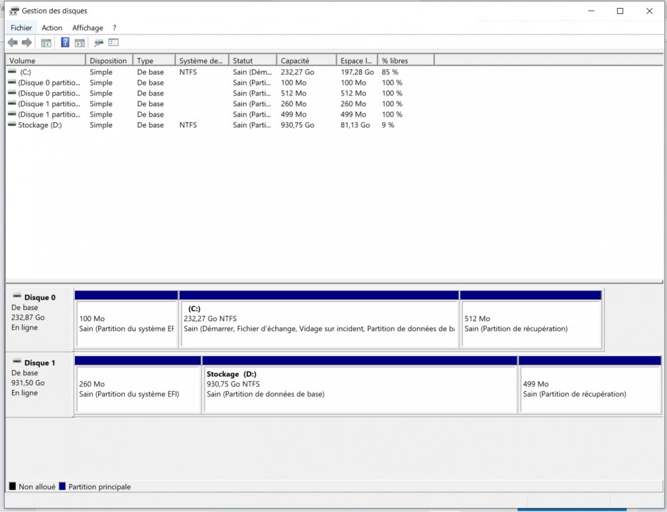667x512 pixels.
Task: Select the 499 Mo recovery partition on Disque 1
Action: [x=590, y=389]
